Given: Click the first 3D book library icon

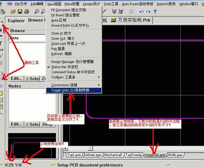Looking at the screenshot, I should pyautogui.click(x=114, y=11).
